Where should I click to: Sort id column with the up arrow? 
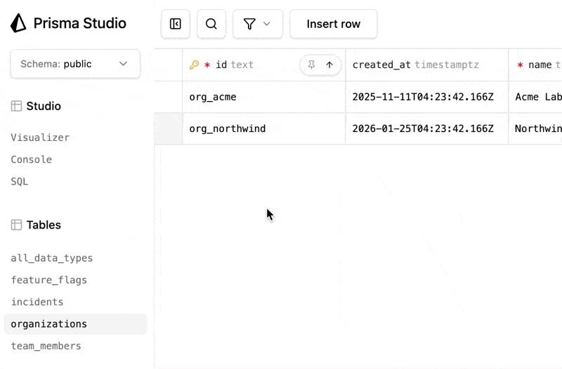(329, 65)
